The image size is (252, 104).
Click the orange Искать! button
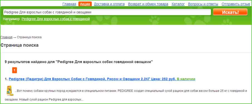(x=230, y=12)
